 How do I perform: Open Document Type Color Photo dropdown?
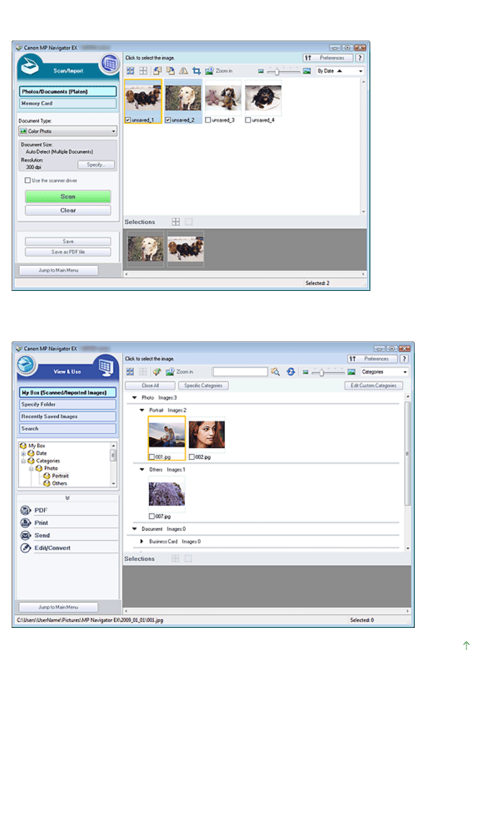click(x=68, y=132)
